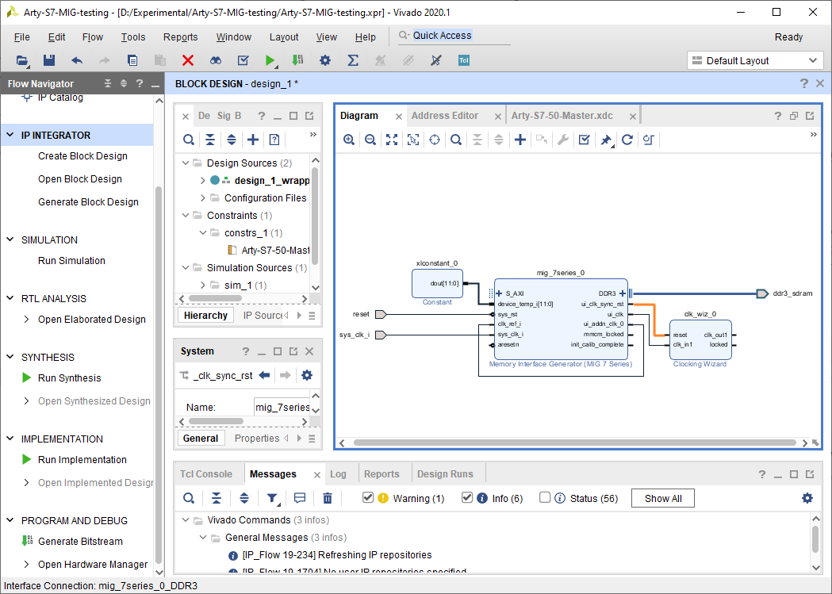Image resolution: width=832 pixels, height=594 pixels.
Task: Toggle the Info messages checkbox
Action: (467, 497)
